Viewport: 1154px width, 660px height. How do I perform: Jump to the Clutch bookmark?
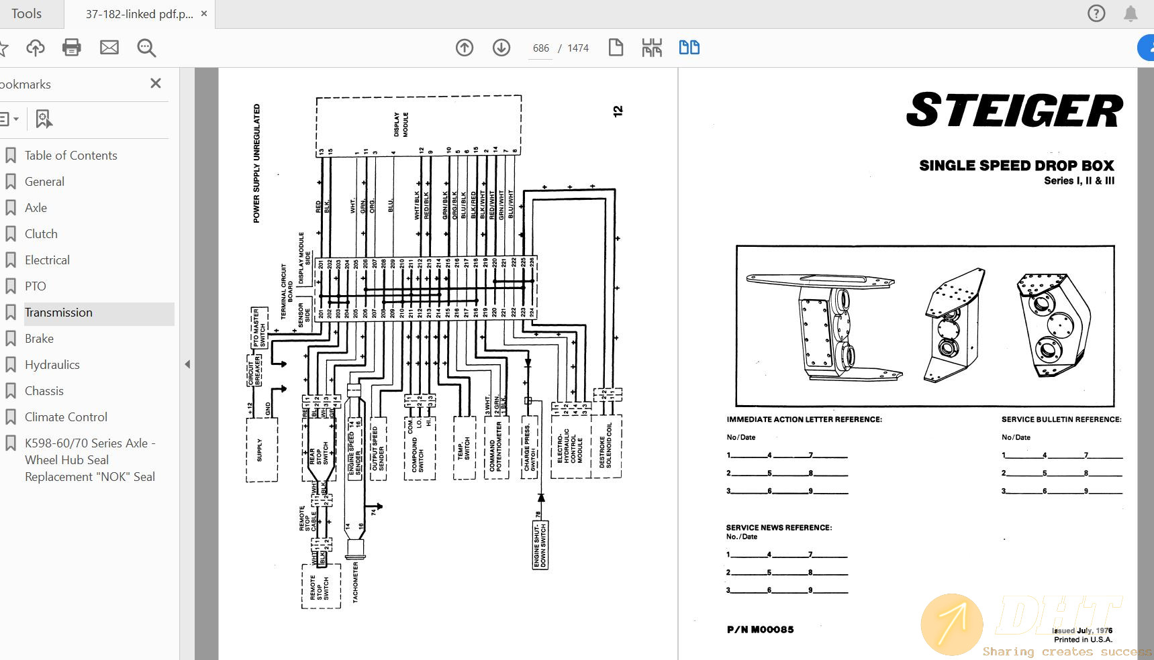[41, 234]
